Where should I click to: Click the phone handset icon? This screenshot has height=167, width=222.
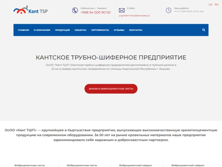[x=75, y=10]
